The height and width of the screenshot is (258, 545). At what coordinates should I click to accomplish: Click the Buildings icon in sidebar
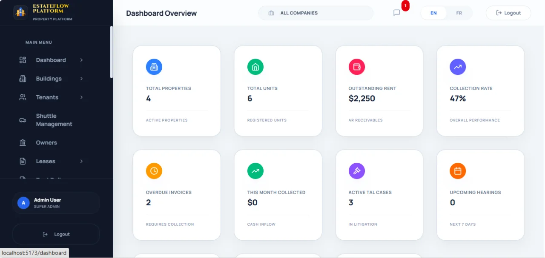coord(23,79)
